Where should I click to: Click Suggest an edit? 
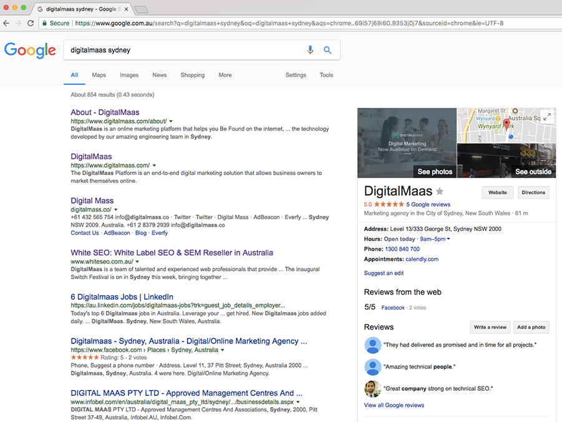[x=384, y=273]
